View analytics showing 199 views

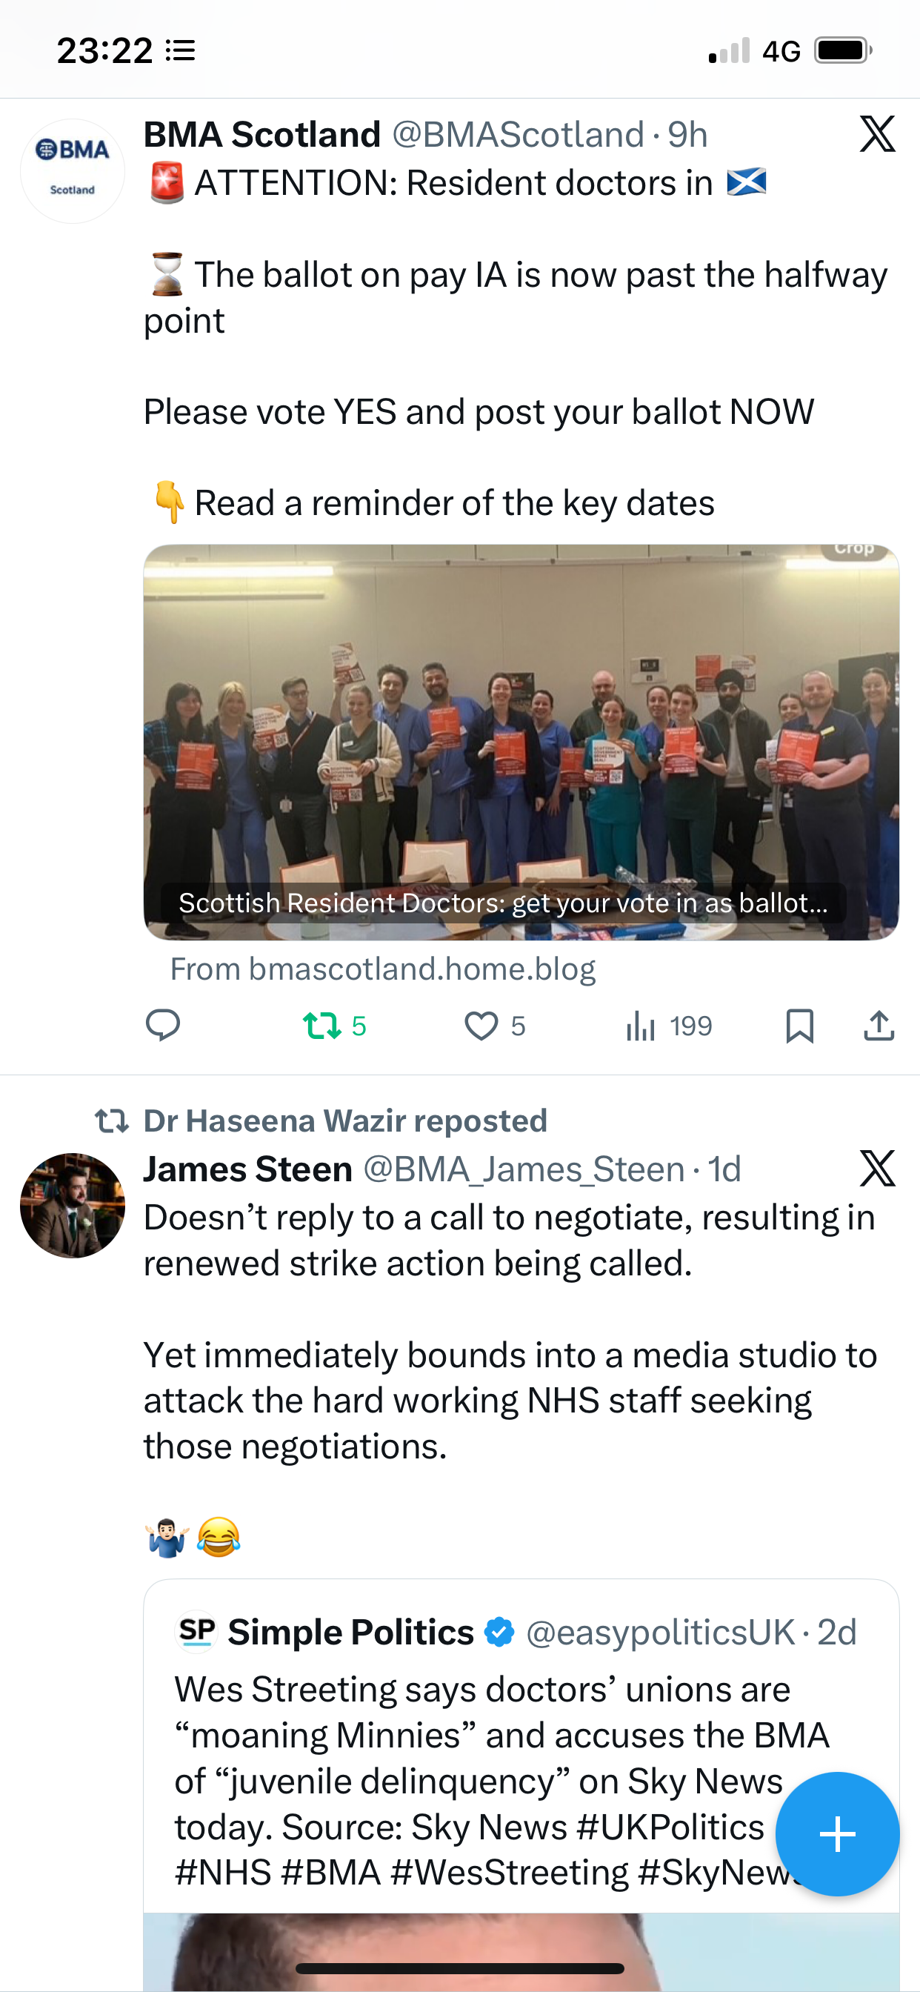(669, 1026)
